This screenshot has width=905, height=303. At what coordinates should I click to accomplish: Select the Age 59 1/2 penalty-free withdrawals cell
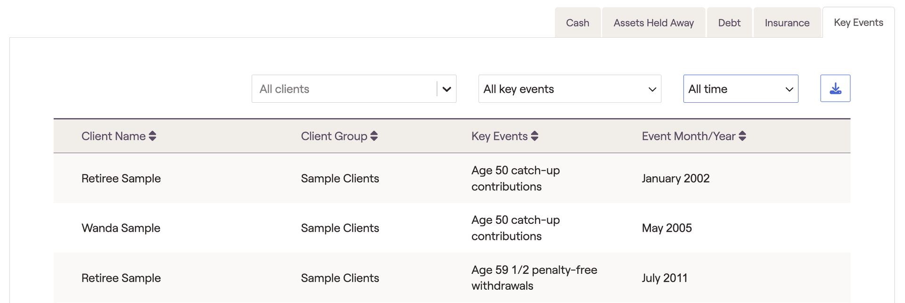(x=534, y=278)
